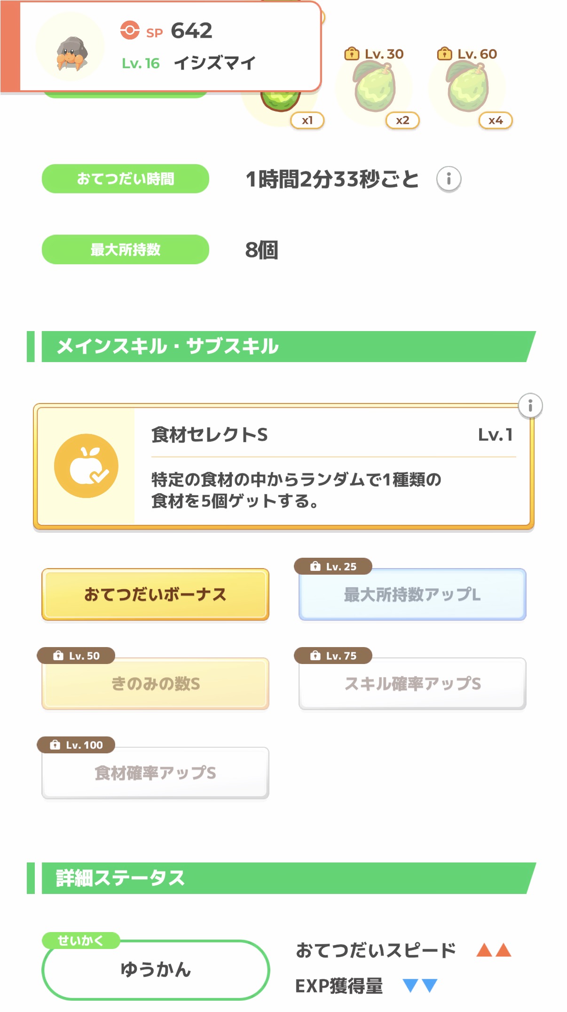Image resolution: width=567 pixels, height=1012 pixels.
Task: Select the locked きのみの数S sub skill
Action: tap(155, 683)
